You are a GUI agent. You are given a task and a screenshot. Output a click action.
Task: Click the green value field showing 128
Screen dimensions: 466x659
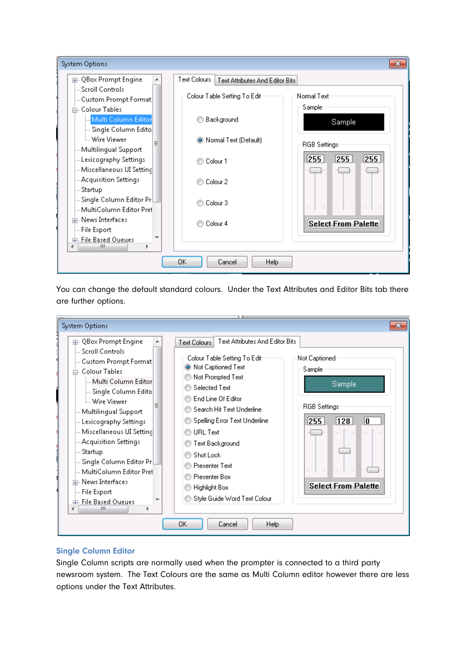[344, 421]
